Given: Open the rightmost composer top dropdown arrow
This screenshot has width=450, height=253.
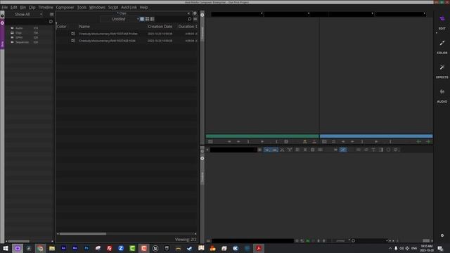Looking at the screenshot, I should [x=425, y=13].
